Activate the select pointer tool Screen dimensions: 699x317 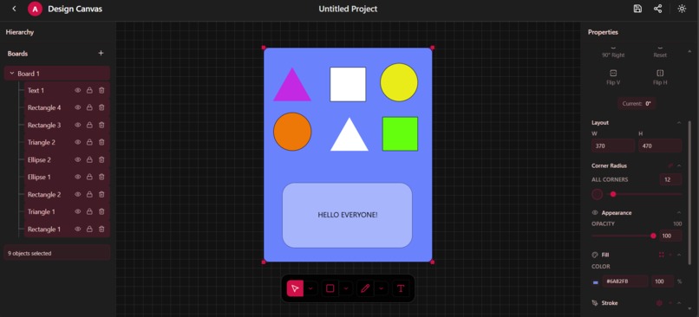[x=295, y=288]
